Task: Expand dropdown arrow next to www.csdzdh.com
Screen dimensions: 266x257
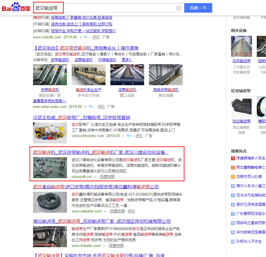Action: coord(80,37)
